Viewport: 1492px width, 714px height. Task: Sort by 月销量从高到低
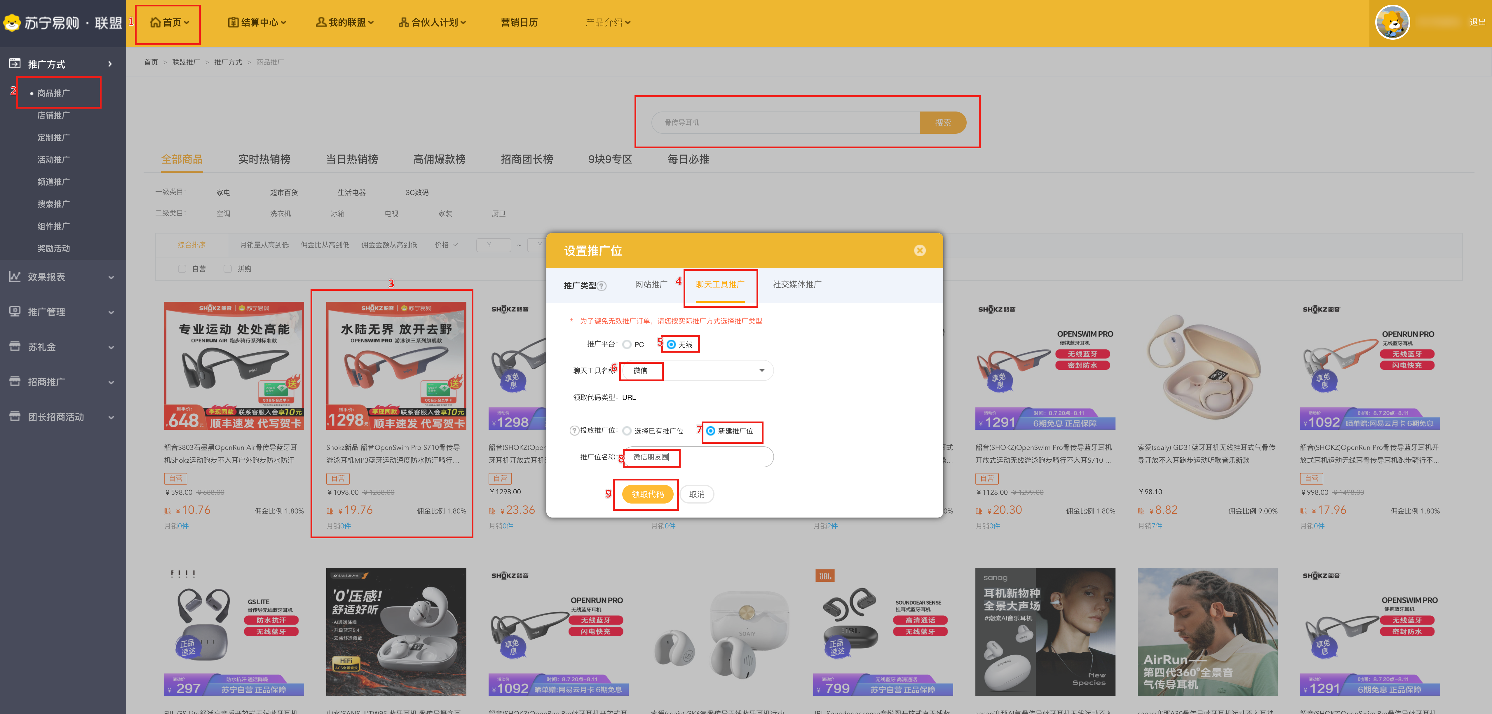264,245
